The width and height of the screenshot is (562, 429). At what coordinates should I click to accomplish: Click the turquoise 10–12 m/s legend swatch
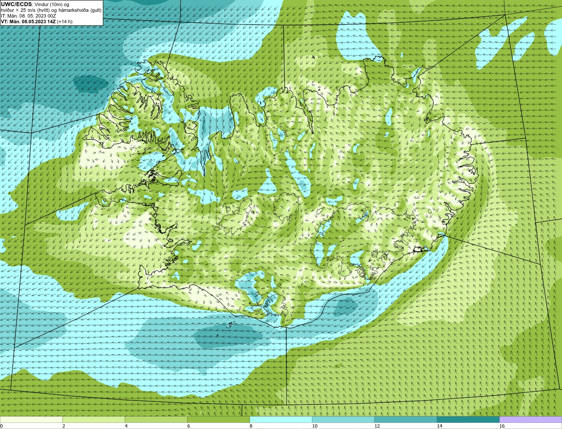[x=343, y=420]
